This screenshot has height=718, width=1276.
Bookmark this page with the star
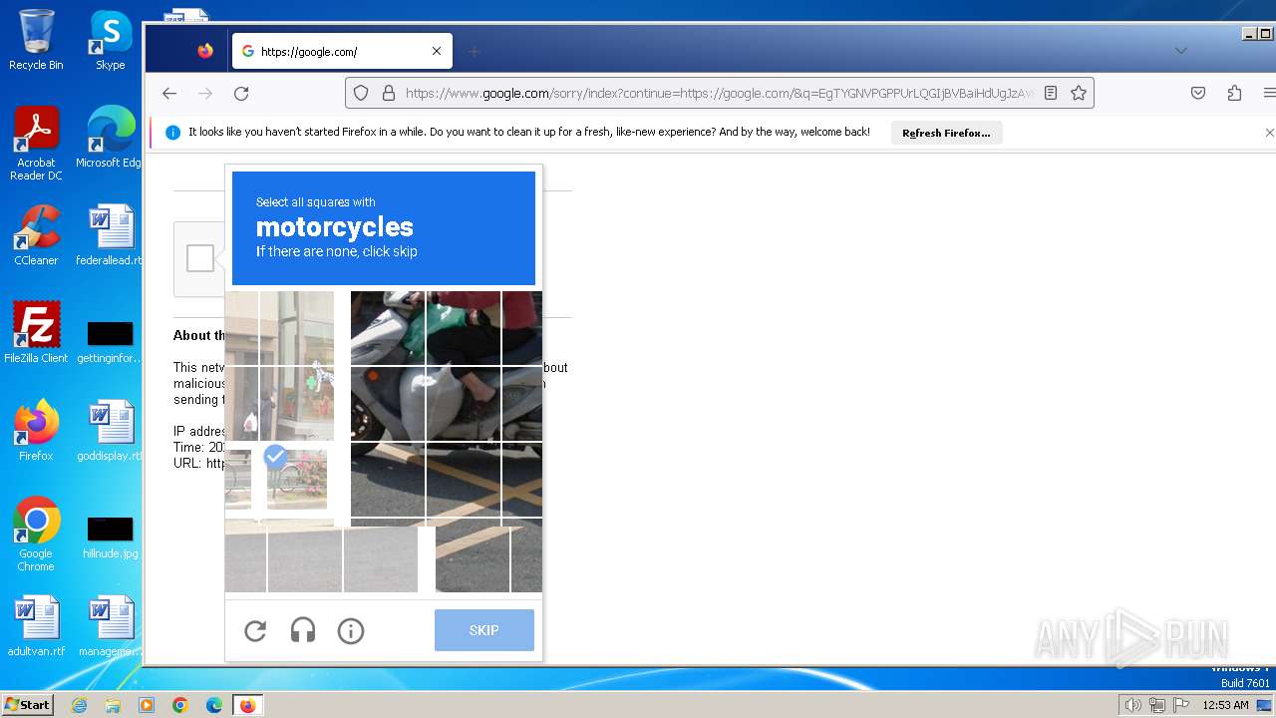click(1079, 93)
